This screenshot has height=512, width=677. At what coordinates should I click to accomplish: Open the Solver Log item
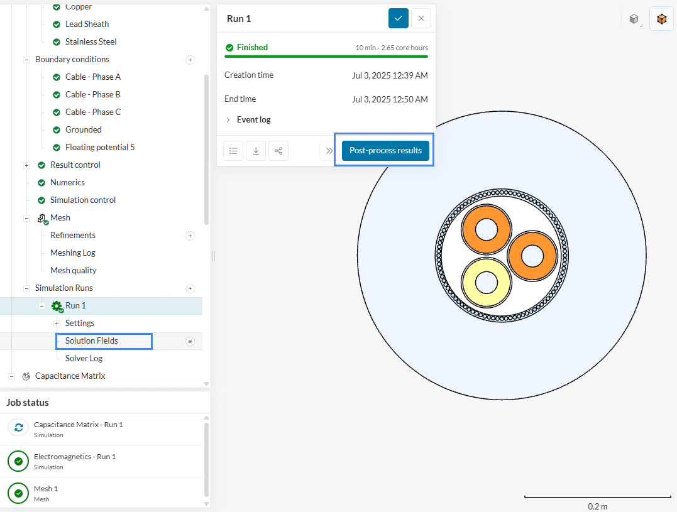pyautogui.click(x=84, y=358)
